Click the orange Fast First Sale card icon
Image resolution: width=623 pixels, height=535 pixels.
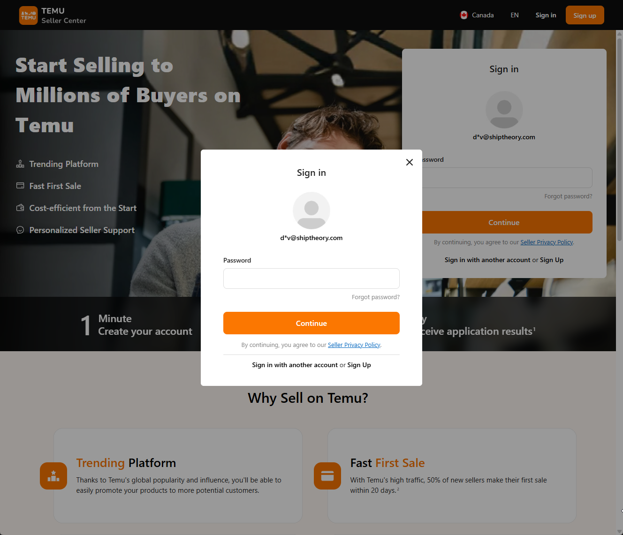[x=327, y=476]
